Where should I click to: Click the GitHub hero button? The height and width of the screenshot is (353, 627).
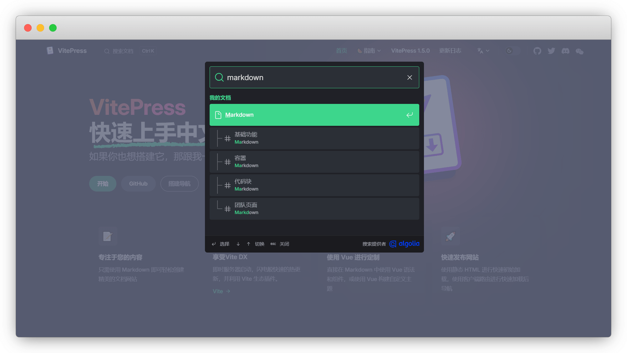coord(138,184)
